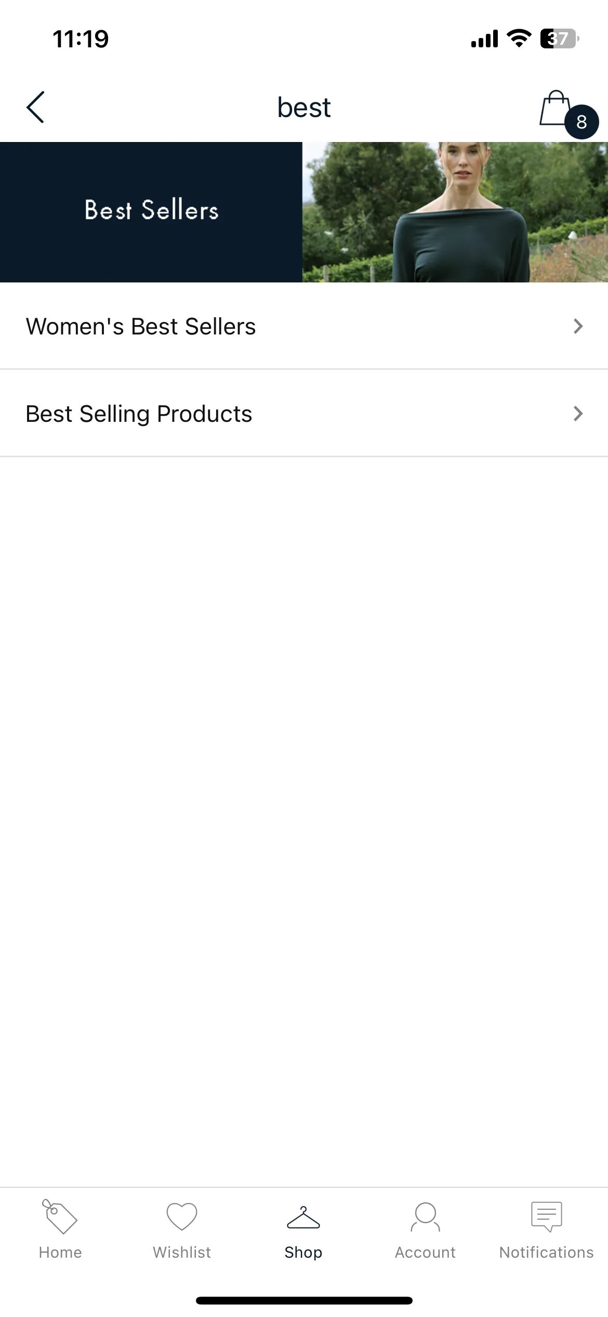Image resolution: width=608 pixels, height=1317 pixels.
Task: Expand Best Selling Products chevron
Action: click(x=578, y=414)
